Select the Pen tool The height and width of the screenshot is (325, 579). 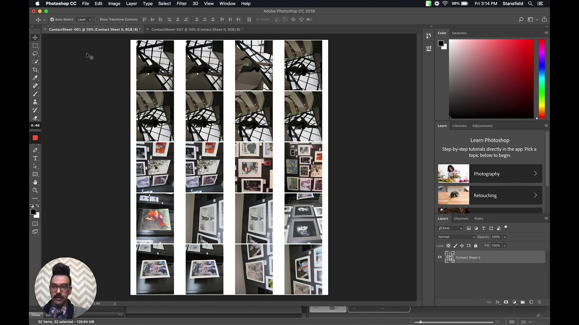click(35, 150)
